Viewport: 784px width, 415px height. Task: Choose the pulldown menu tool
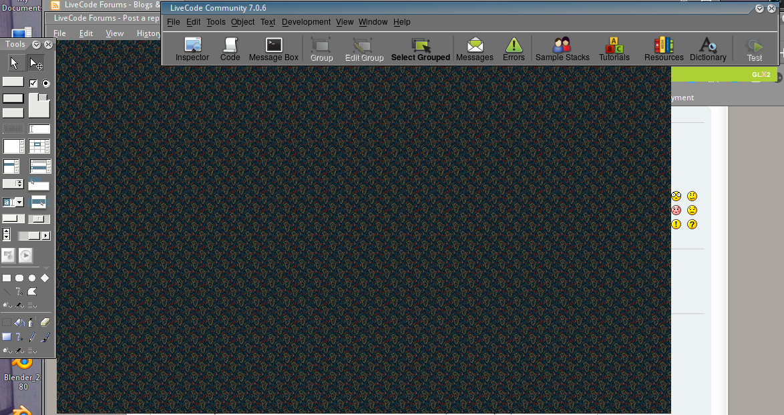pos(39,184)
